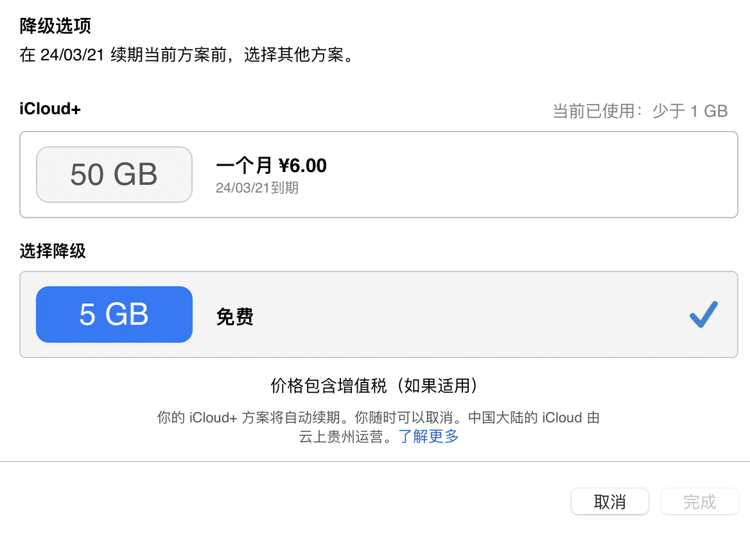Viewport: 750px width, 534px height.
Task: Click the 24/03/21到期 expiry text
Action: point(257,188)
